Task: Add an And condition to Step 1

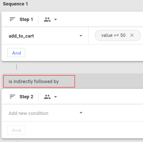Action: tap(16, 53)
